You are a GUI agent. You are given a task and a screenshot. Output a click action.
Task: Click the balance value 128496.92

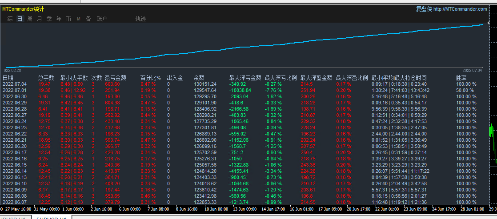205,109
